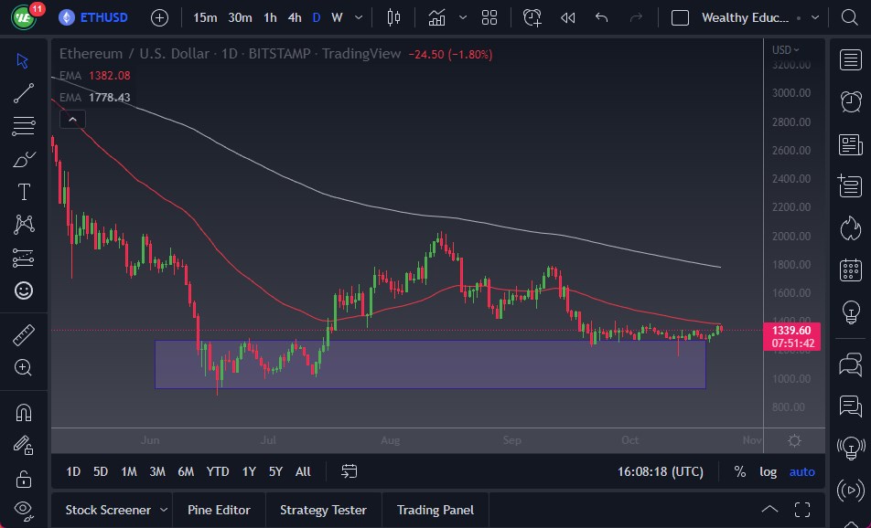Select the Brush drawing tool
Image resolution: width=871 pixels, height=528 pixels.
[x=23, y=159]
